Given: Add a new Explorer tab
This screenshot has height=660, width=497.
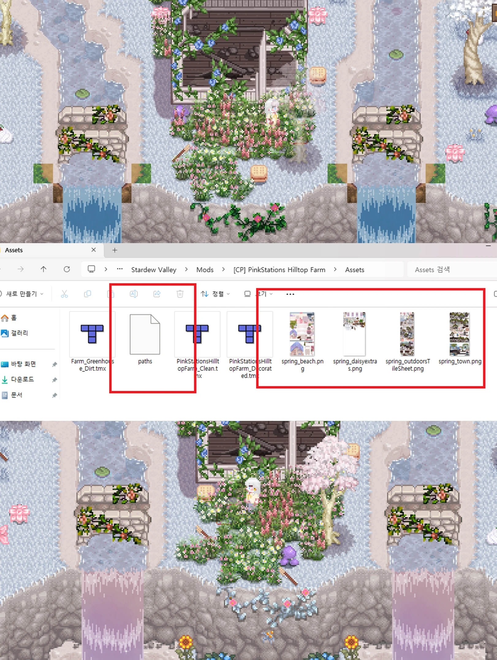Looking at the screenshot, I should (115, 250).
